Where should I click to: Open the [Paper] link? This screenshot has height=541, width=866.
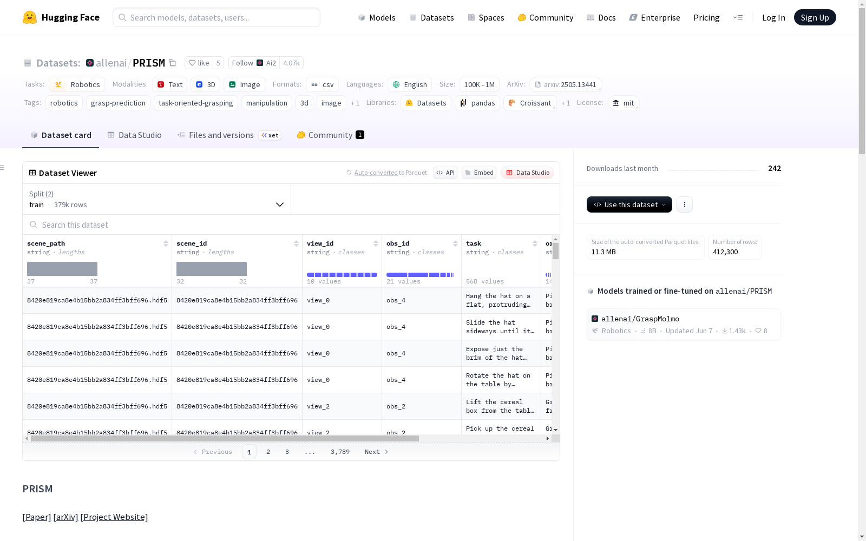click(37, 517)
